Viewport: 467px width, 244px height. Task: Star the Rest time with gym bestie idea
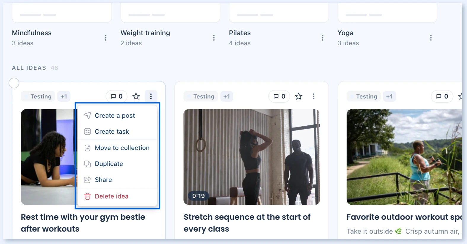(x=136, y=96)
